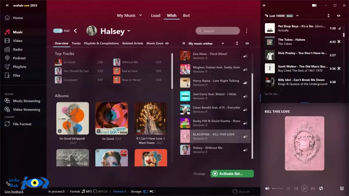
Task: Open Playlists in the sidebar
Action: (15, 67)
